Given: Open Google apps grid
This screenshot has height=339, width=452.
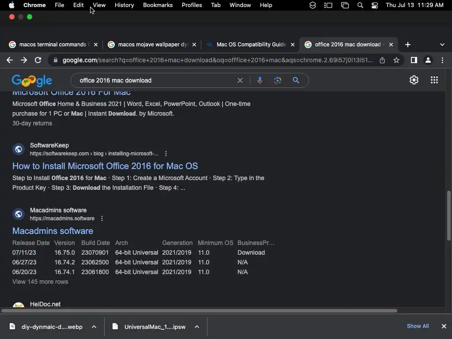Looking at the screenshot, I should [434, 80].
